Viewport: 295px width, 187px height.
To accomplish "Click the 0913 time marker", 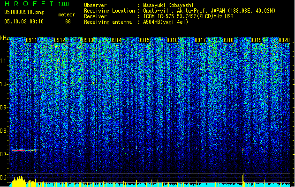I will 88,40.
